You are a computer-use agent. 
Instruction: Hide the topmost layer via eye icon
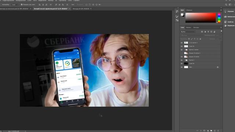tap(182, 43)
